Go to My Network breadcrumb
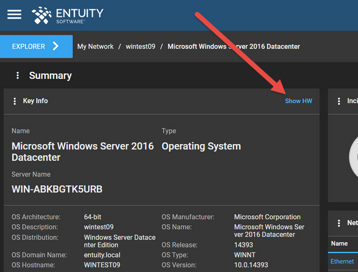 click(x=95, y=47)
